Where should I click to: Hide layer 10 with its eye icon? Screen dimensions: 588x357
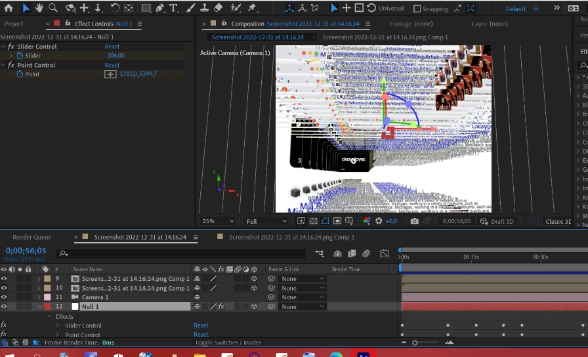tap(4, 288)
